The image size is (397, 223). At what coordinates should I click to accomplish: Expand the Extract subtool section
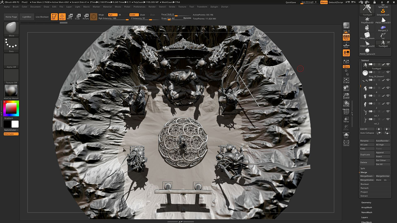[364, 196]
